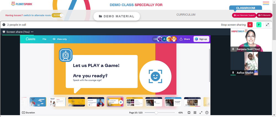
Task: Select slide 12 thumbnail
Action: click(x=154, y=102)
